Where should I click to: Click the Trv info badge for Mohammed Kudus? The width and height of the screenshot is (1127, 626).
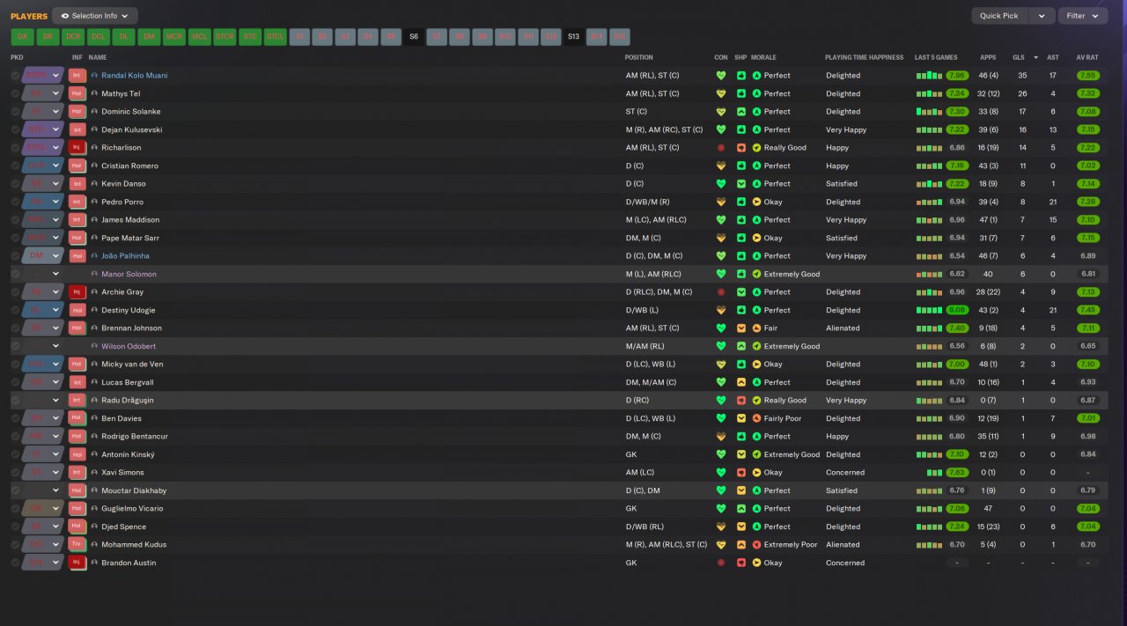[x=77, y=545]
